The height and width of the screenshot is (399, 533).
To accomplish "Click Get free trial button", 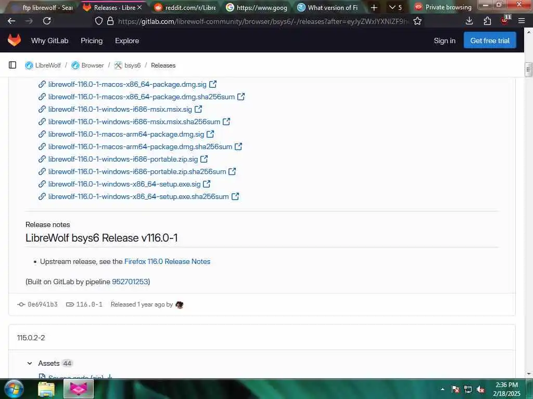I will [x=490, y=41].
